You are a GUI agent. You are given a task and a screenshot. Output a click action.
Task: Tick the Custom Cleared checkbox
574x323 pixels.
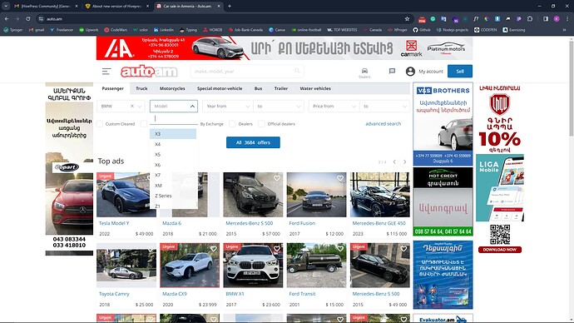tap(100, 124)
